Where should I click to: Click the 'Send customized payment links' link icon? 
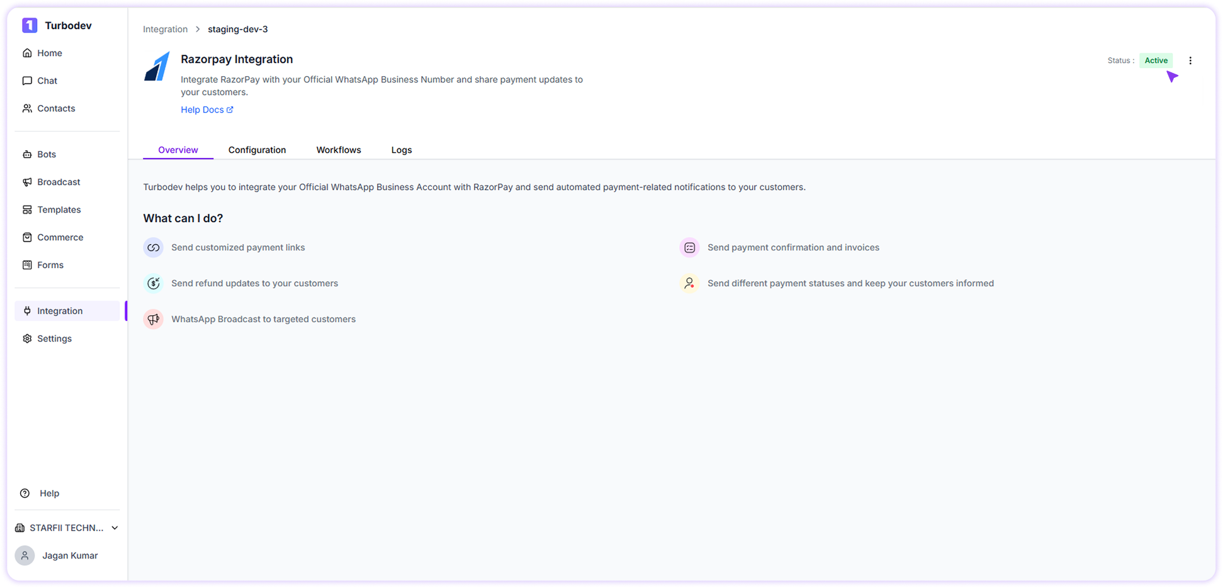(153, 247)
